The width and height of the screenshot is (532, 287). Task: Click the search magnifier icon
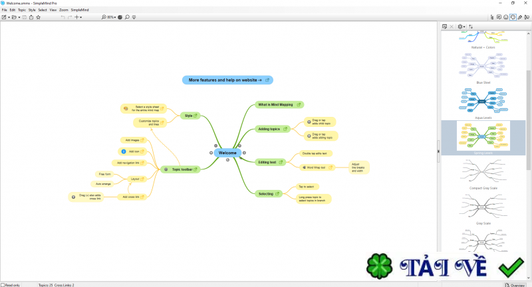tap(127, 17)
